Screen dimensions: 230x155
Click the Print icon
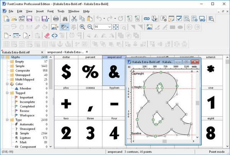point(56,19)
